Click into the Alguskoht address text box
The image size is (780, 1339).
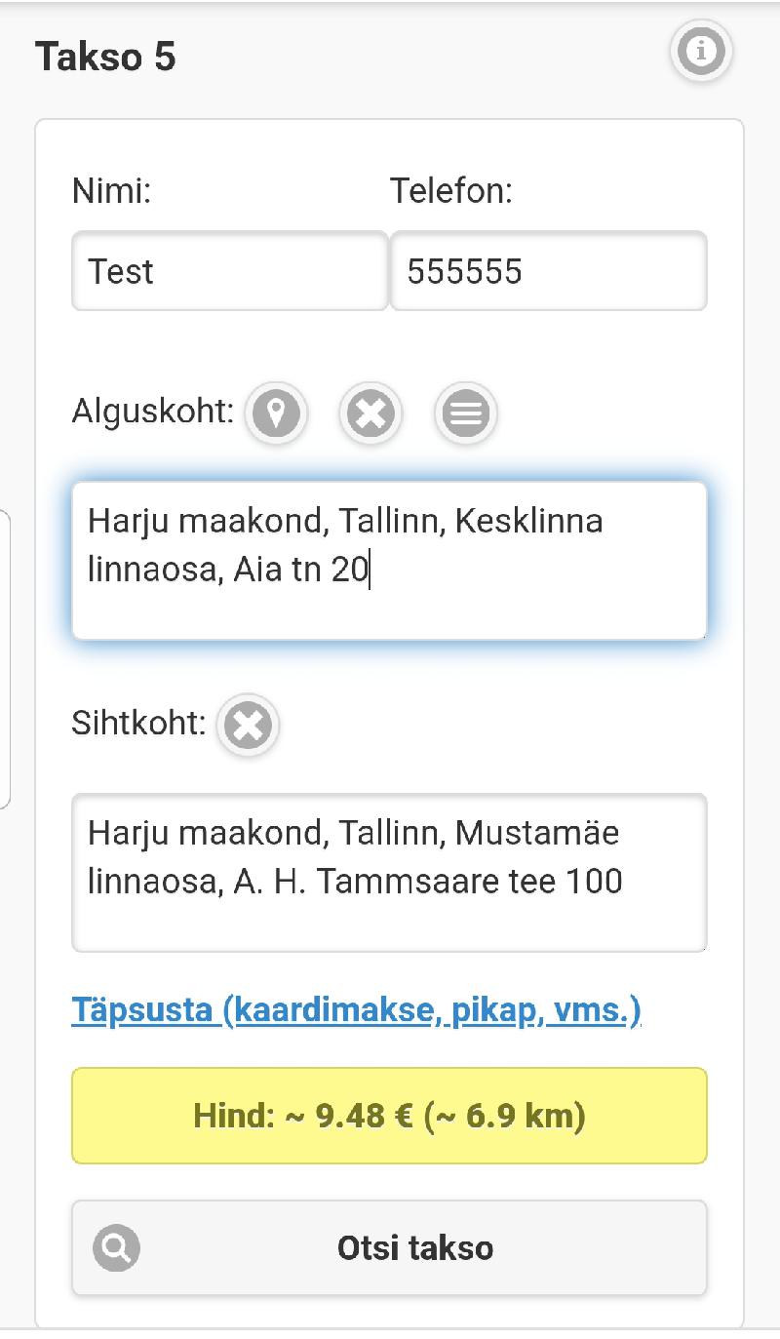[389, 561]
